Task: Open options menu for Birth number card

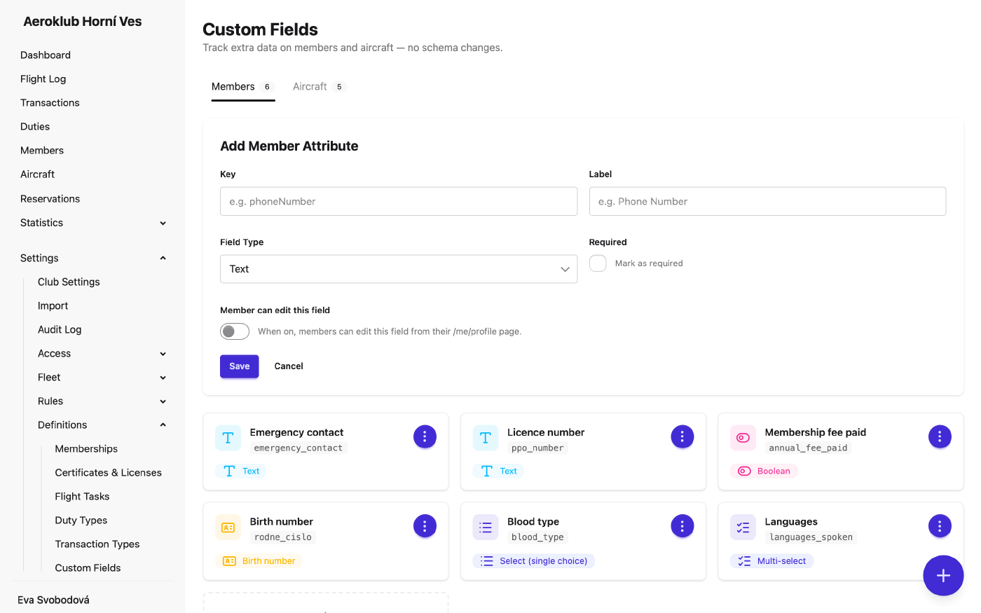Action: click(425, 526)
